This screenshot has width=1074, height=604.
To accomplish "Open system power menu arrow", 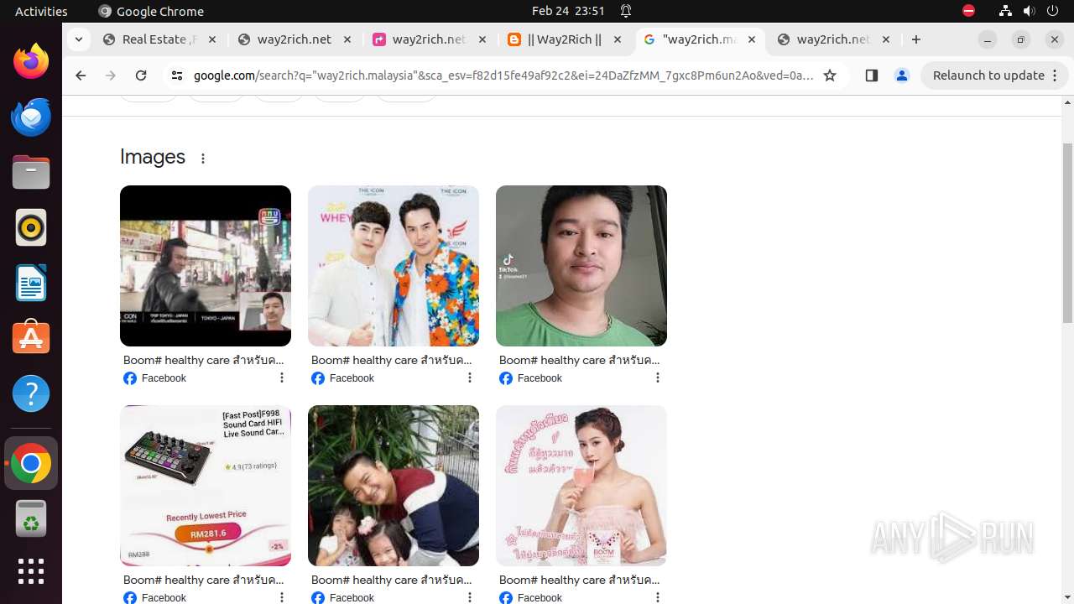I will (1052, 11).
